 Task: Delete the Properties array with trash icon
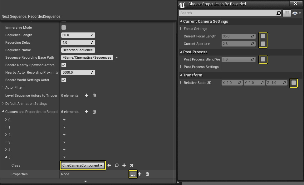tap(147, 174)
